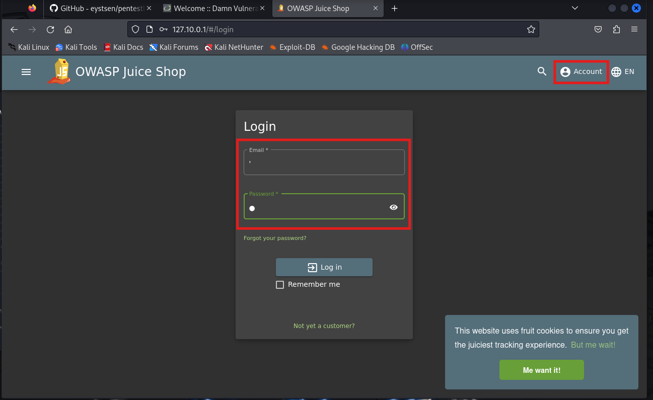Select the OWASP Juice Shop tab
This screenshot has height=400, width=653.
coord(327,9)
